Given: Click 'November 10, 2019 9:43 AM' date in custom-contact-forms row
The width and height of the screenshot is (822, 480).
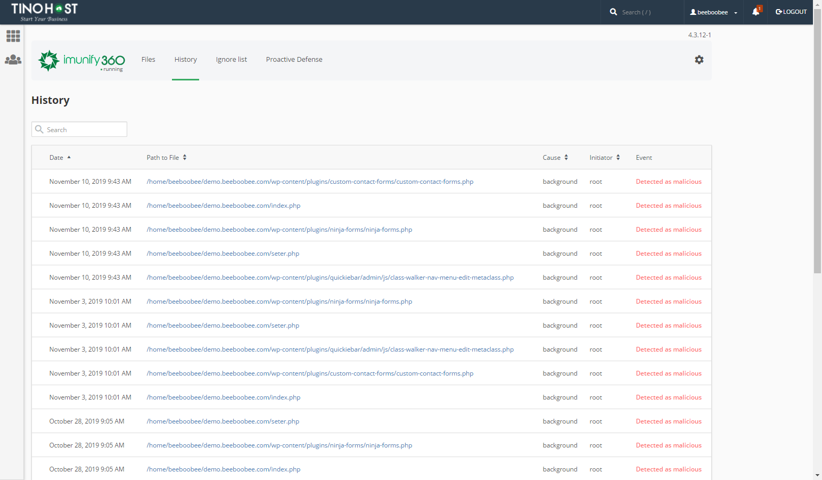Looking at the screenshot, I should click(90, 182).
